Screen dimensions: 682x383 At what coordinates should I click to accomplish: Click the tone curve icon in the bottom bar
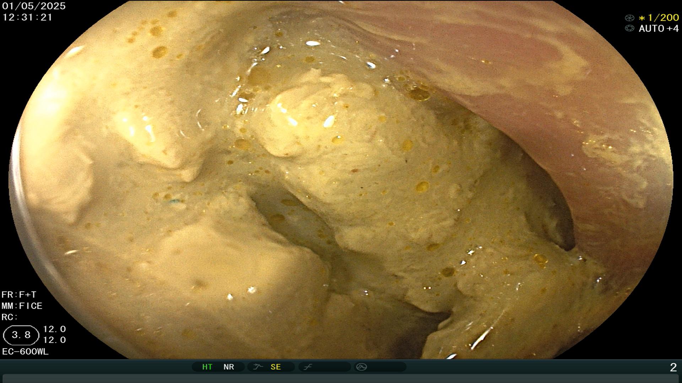tap(308, 367)
